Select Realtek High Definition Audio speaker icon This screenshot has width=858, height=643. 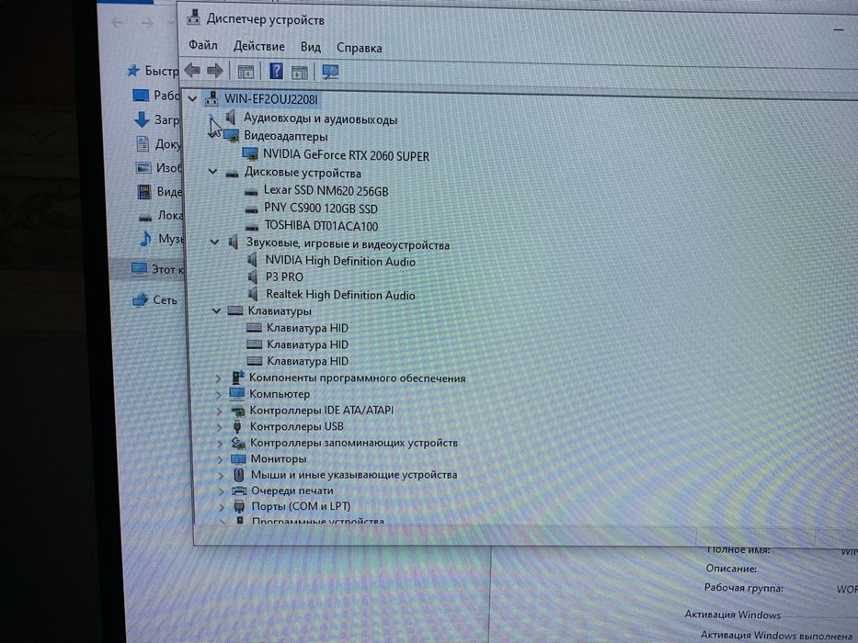(253, 294)
